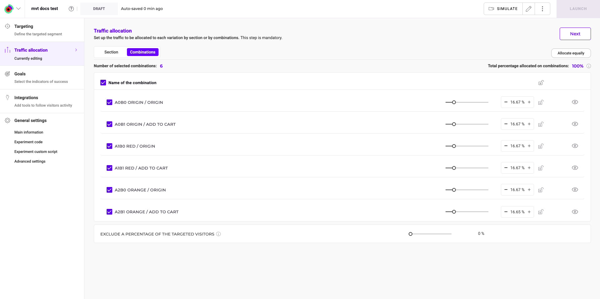This screenshot has width=600, height=299.
Task: Open the three-dot more options menu
Action: 542,9
